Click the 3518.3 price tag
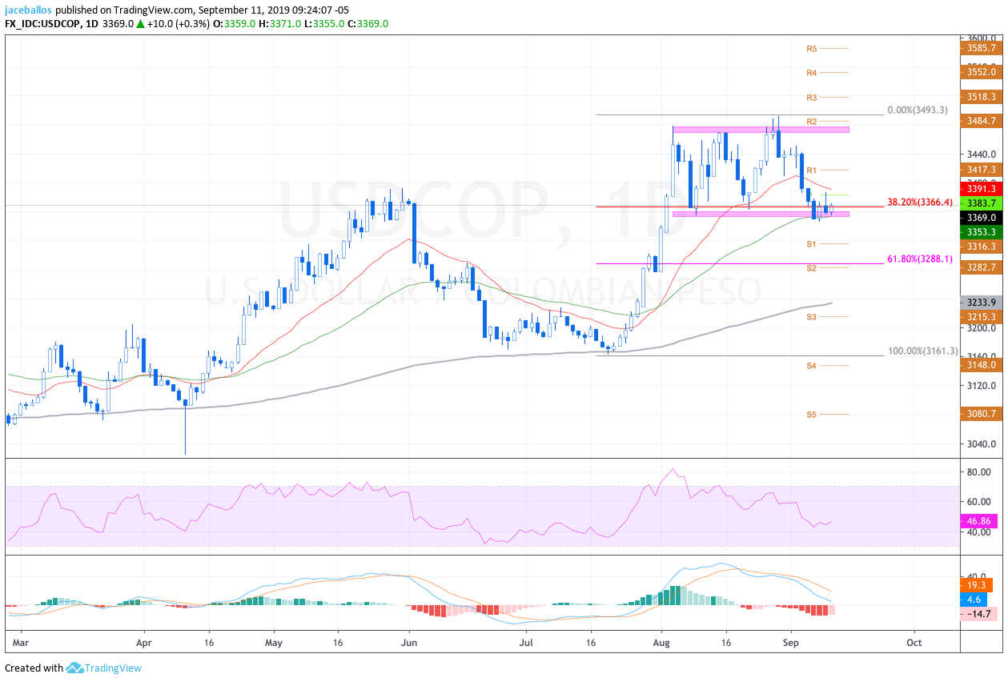The height and width of the screenshot is (682, 1008). tap(981, 97)
